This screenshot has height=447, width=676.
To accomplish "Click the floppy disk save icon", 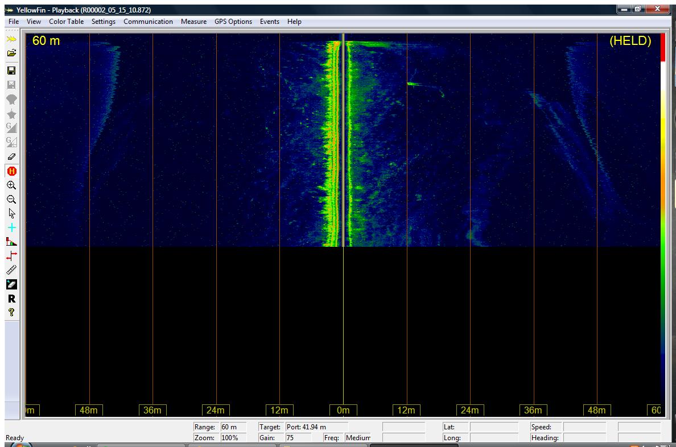I will (x=11, y=71).
